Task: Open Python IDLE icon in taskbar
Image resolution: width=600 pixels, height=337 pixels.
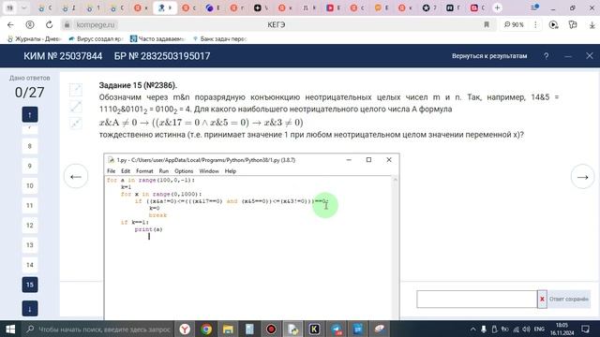Action: pos(293,329)
